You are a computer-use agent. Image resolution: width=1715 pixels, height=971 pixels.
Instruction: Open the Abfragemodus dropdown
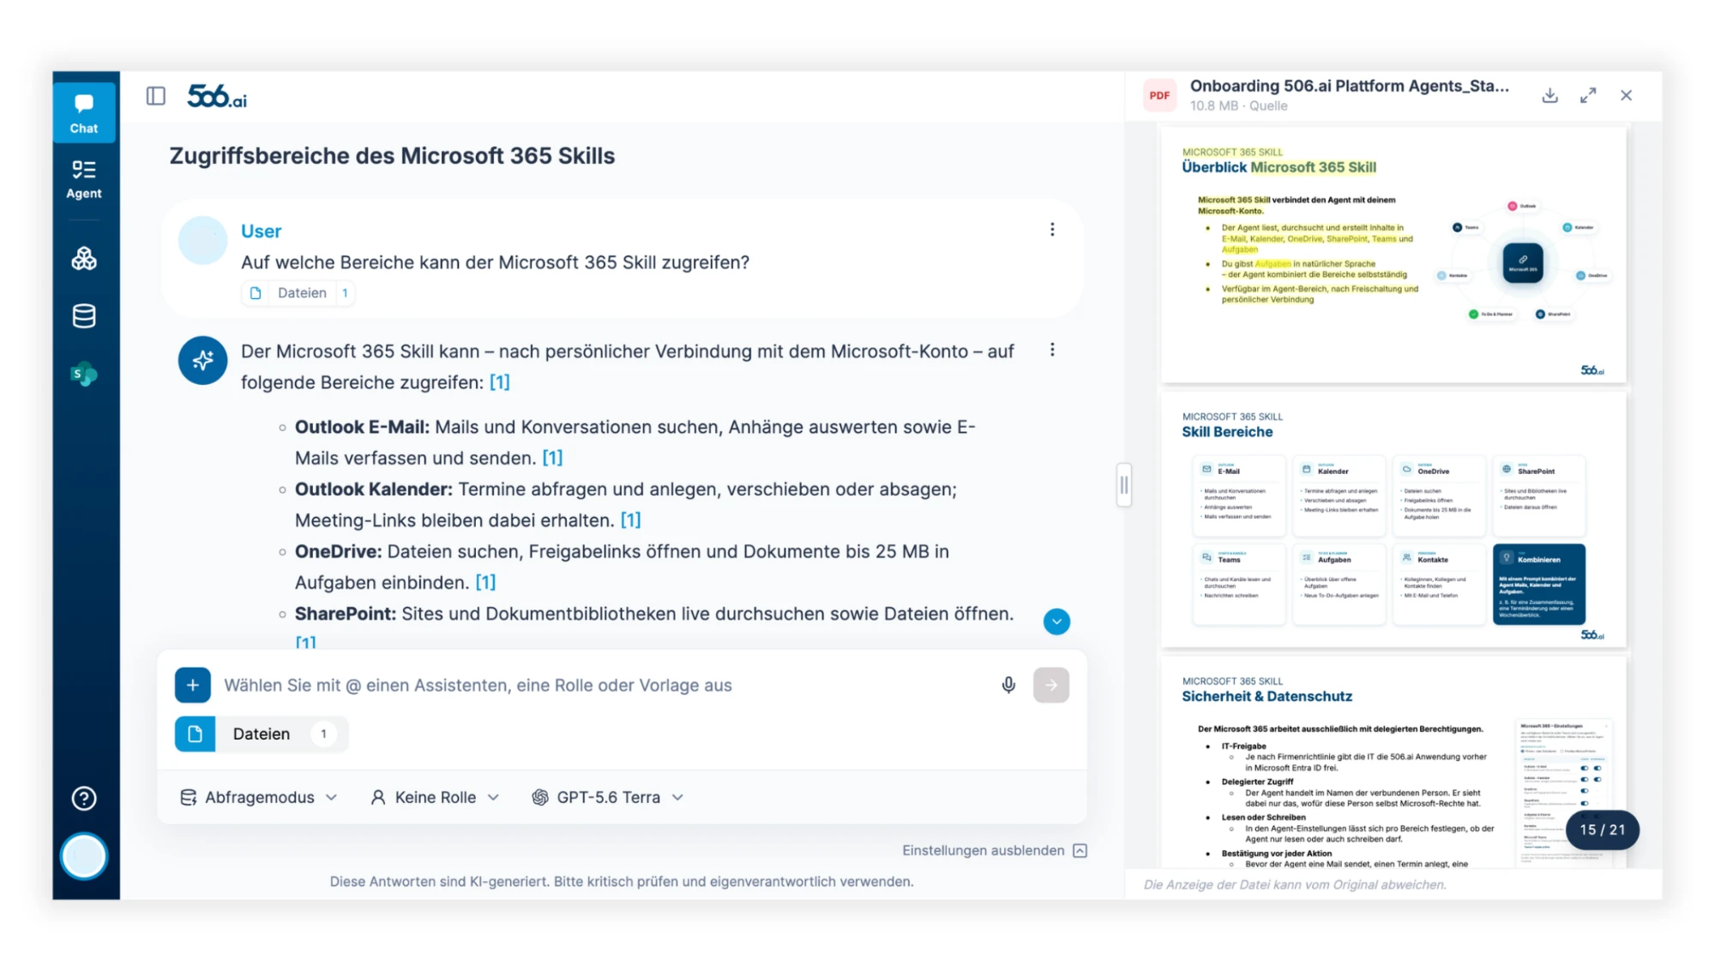pyautogui.click(x=259, y=797)
